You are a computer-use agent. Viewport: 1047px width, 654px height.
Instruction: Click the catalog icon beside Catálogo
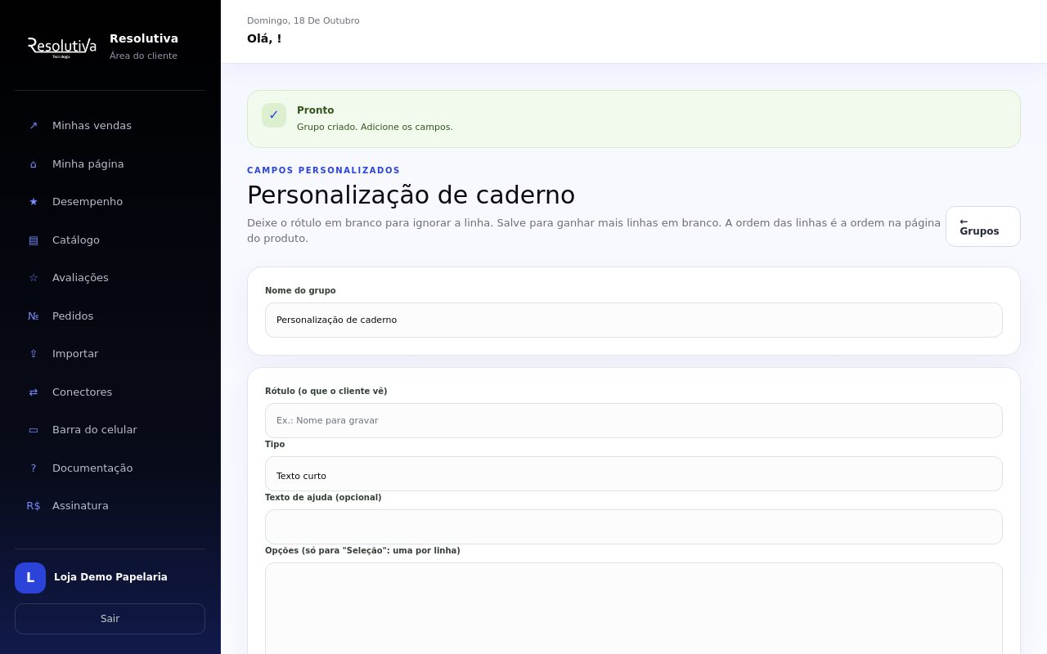click(x=34, y=240)
